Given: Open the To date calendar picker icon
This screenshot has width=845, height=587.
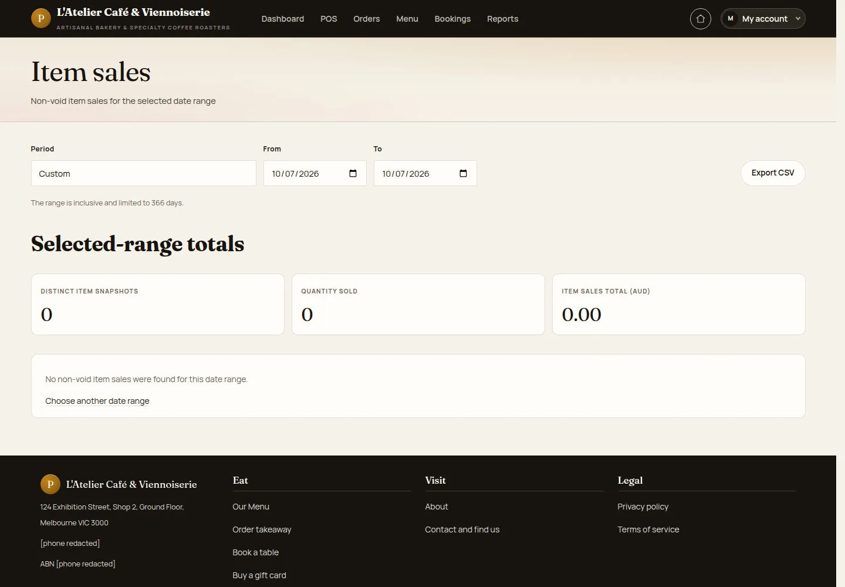Looking at the screenshot, I should coord(463,173).
